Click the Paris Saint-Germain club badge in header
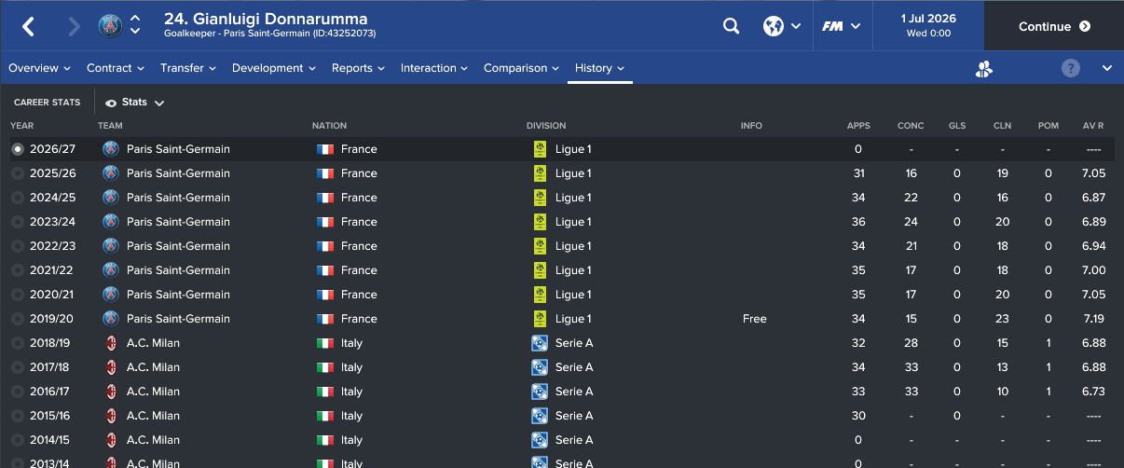Screen dimensions: 1124x468 pos(111,25)
